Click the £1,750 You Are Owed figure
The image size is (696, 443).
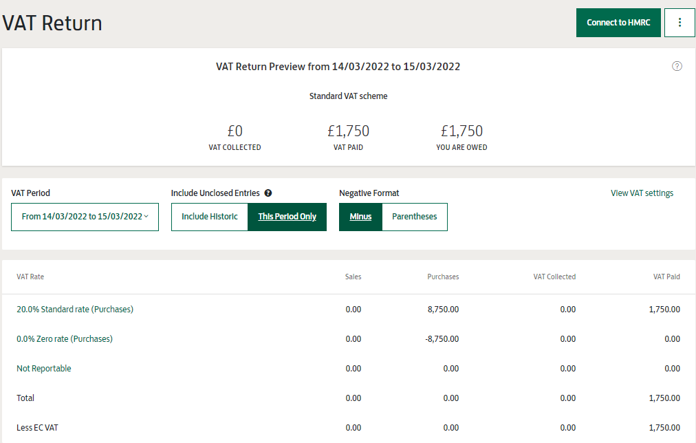[x=461, y=131]
